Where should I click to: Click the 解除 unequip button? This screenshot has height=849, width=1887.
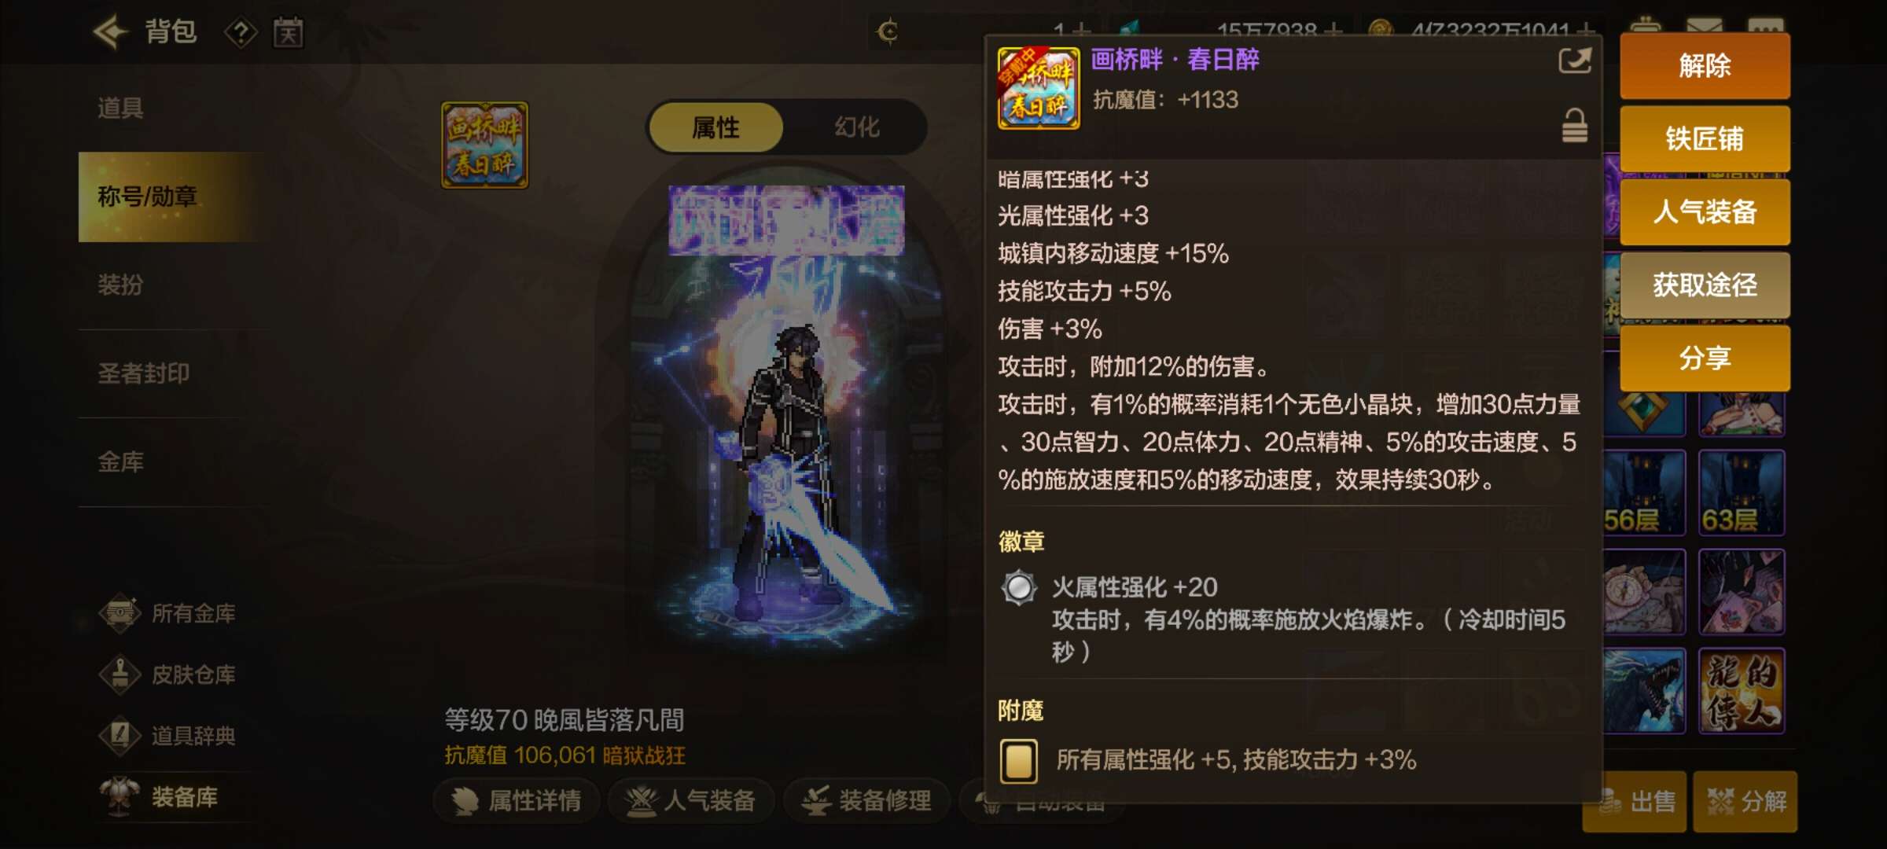[1705, 66]
